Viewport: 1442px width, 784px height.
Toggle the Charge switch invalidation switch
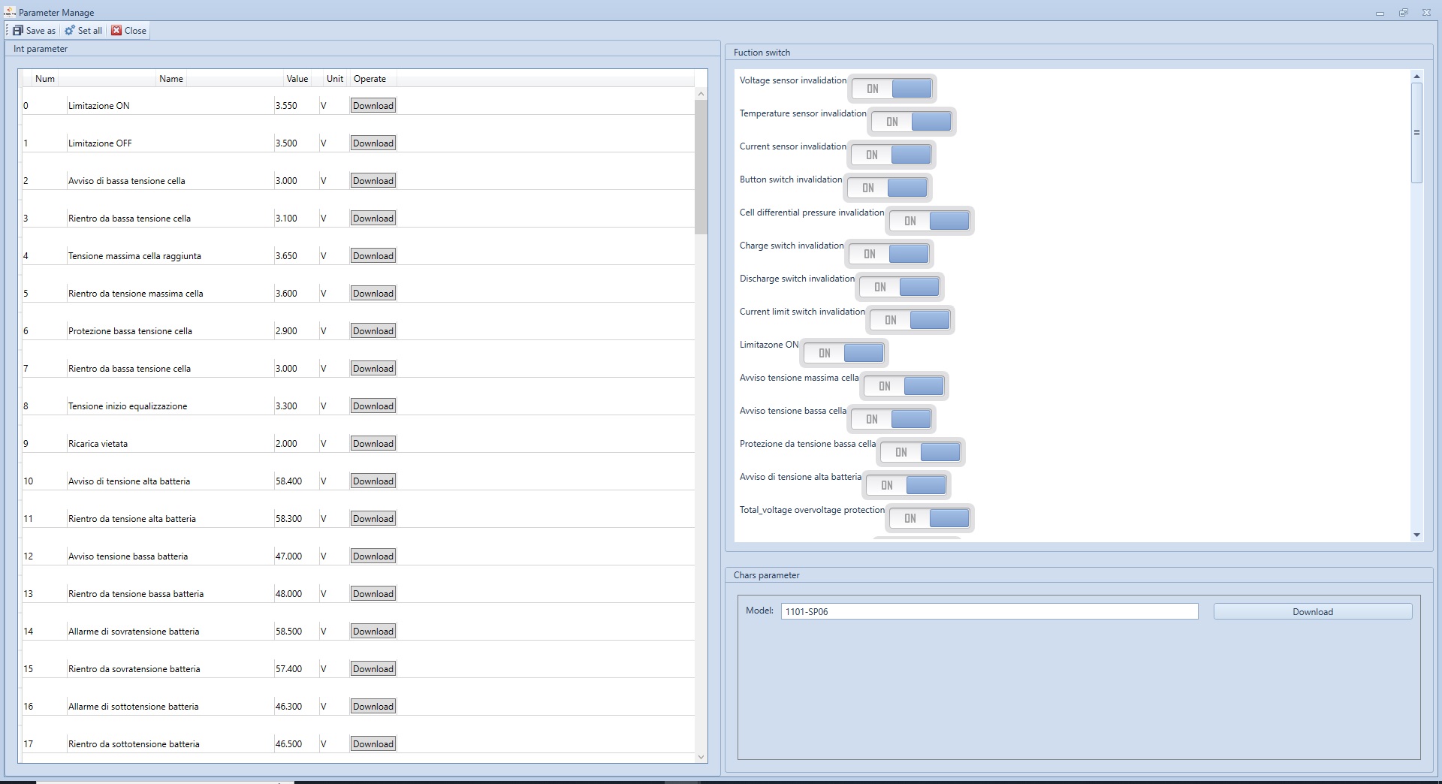(889, 254)
